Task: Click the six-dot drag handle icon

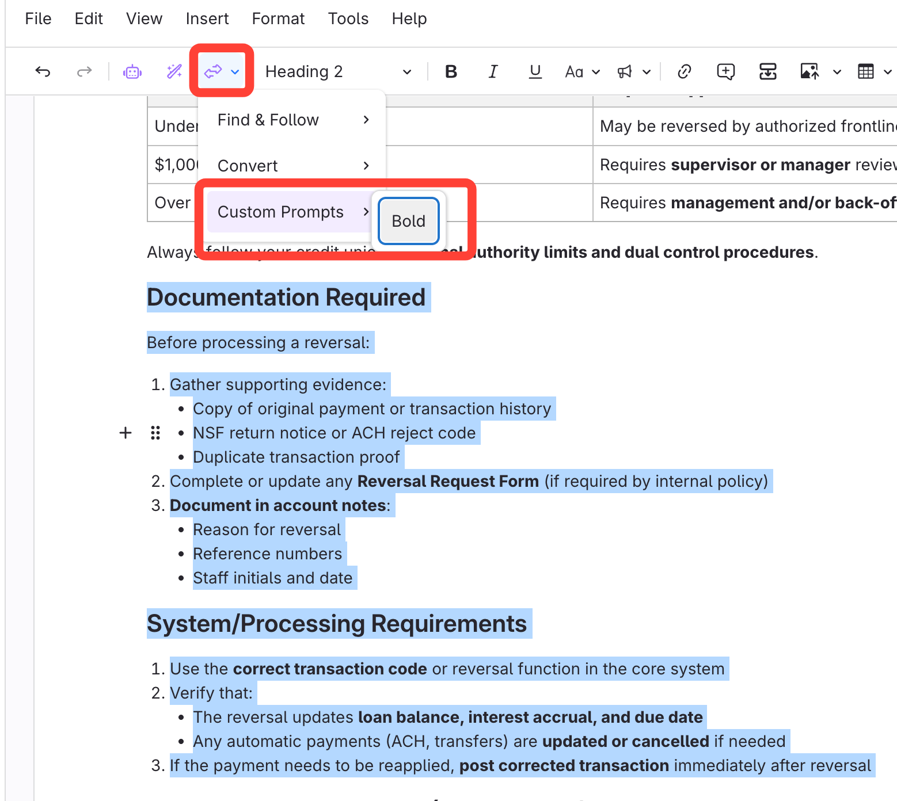Action: tap(155, 433)
